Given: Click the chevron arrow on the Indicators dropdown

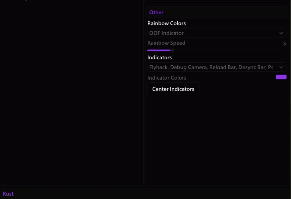Looking at the screenshot, I should [x=281, y=67].
